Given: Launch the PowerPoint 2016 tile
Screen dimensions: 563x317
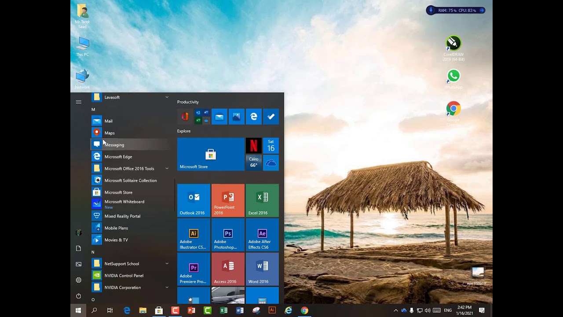Looking at the screenshot, I should (x=228, y=200).
